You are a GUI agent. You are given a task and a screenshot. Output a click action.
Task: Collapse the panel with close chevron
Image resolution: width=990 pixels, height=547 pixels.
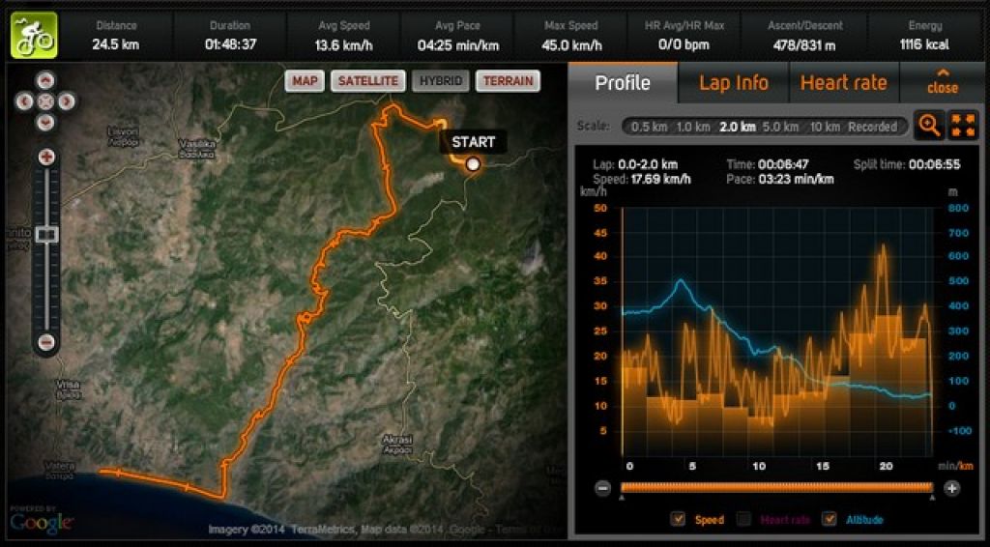942,82
